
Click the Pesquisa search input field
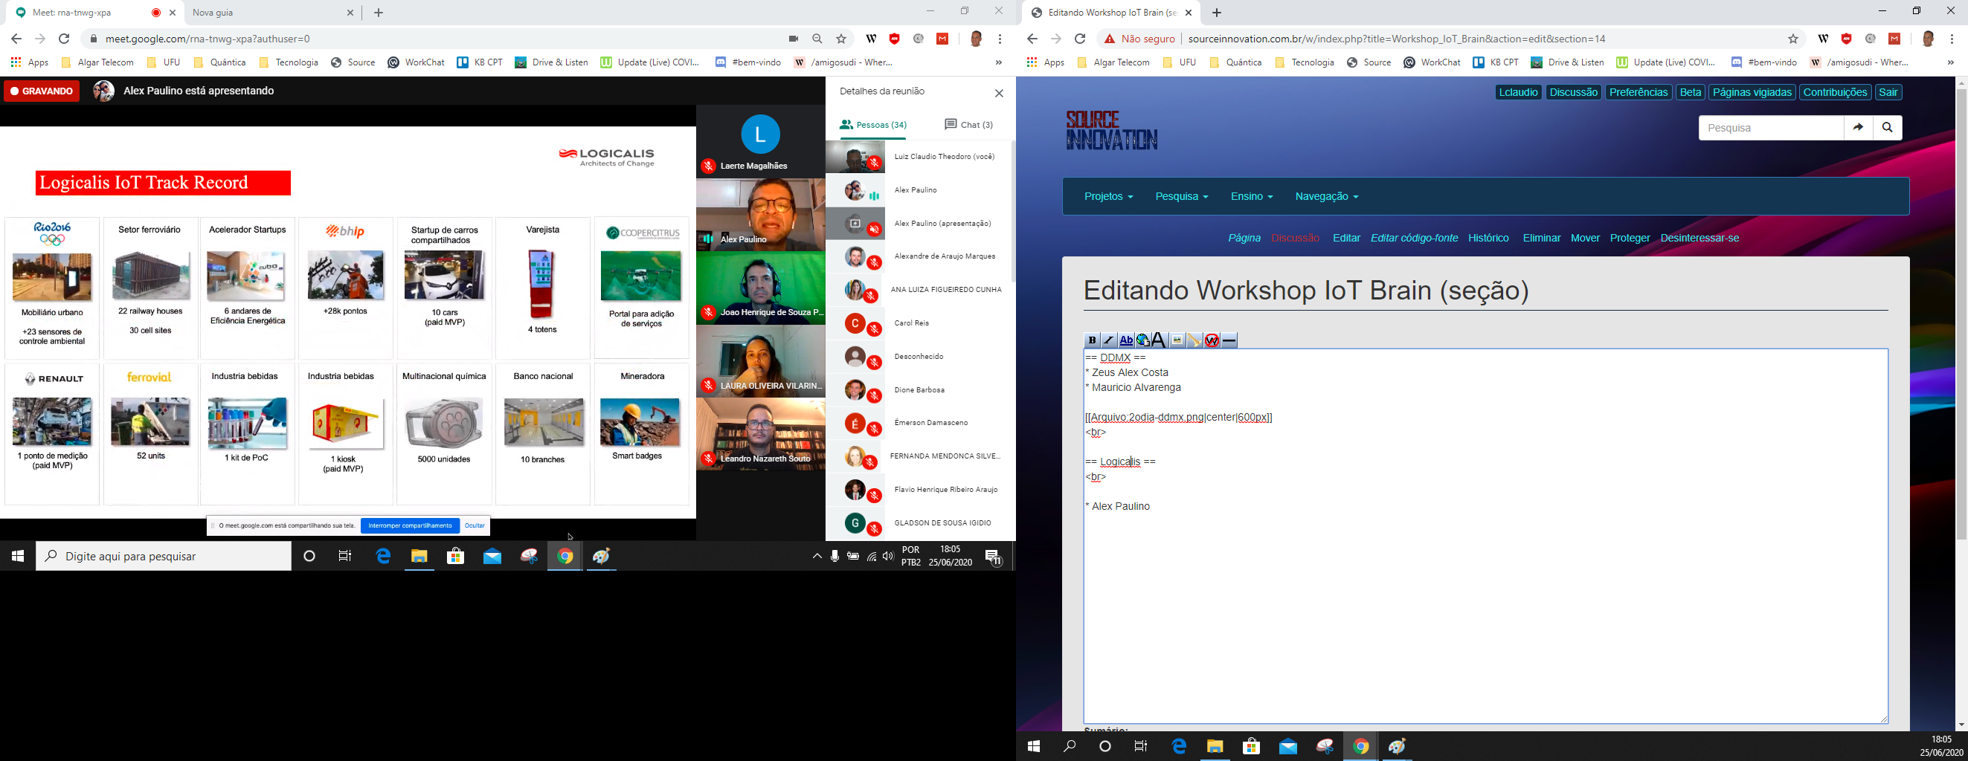(1770, 128)
